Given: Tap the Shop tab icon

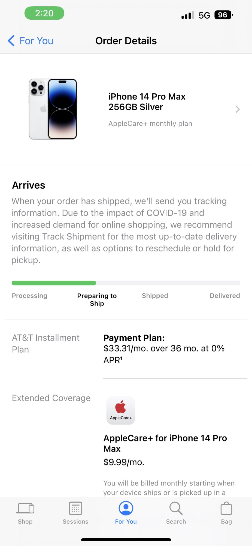Looking at the screenshot, I should 25,508.
